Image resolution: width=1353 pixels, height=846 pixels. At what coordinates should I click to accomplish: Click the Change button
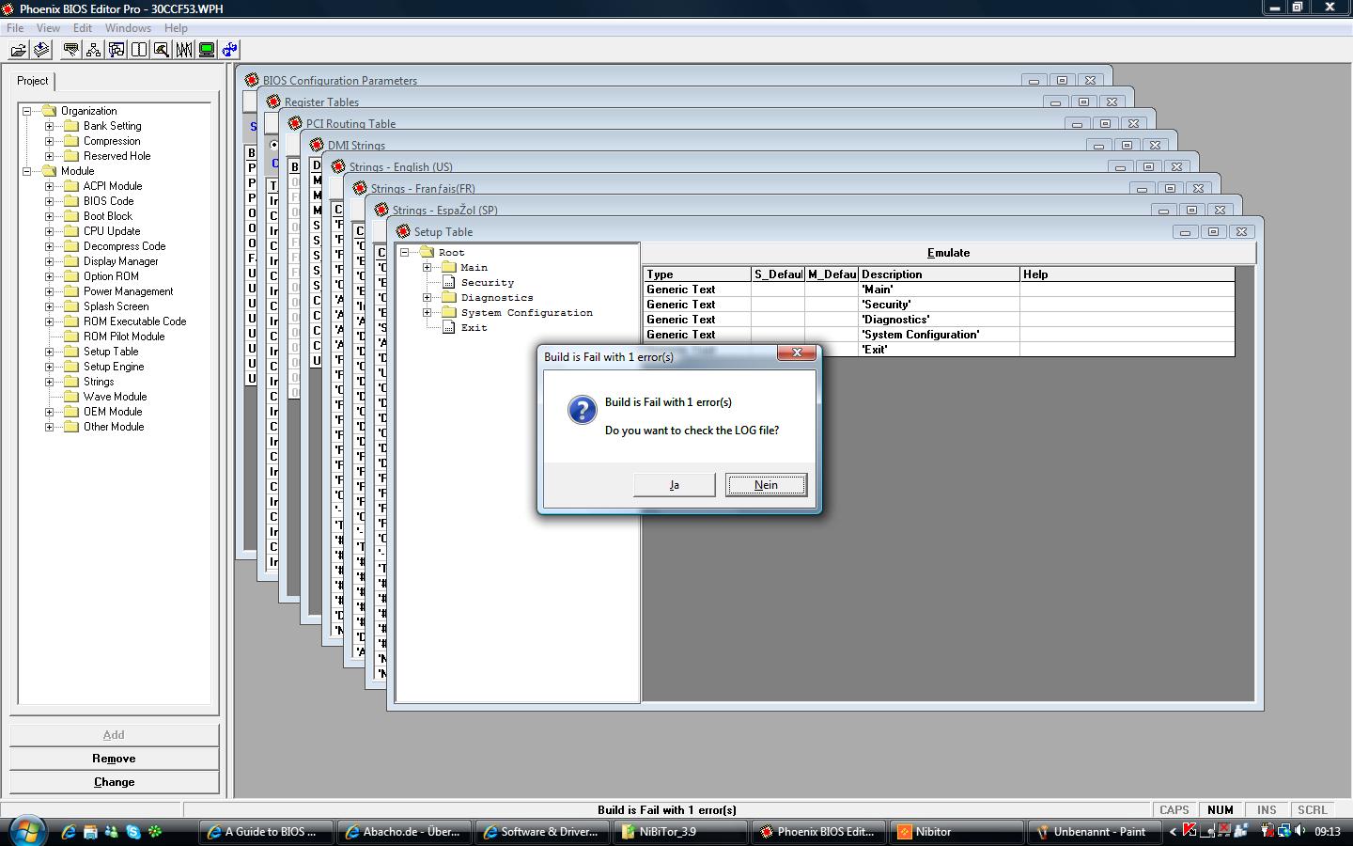114,782
